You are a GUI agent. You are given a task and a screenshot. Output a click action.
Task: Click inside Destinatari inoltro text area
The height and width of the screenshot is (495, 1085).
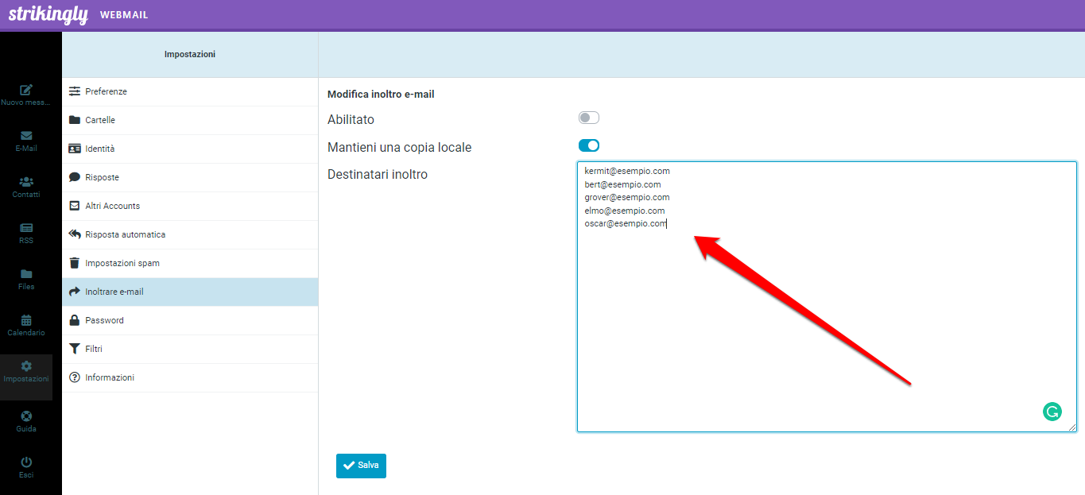pyautogui.click(x=827, y=297)
